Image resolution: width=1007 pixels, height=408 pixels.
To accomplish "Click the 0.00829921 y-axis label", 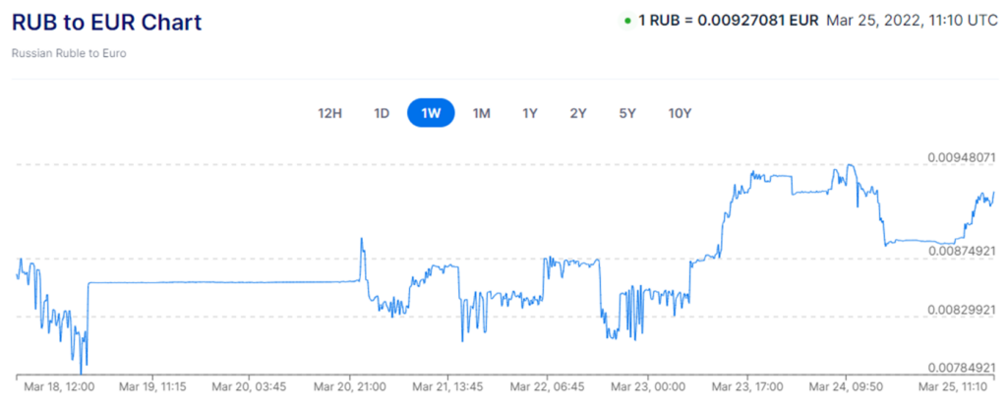I will tap(963, 310).
